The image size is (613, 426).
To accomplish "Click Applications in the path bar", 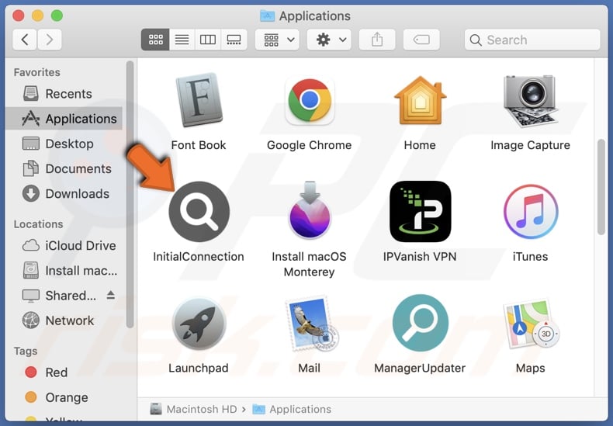I will [x=292, y=409].
